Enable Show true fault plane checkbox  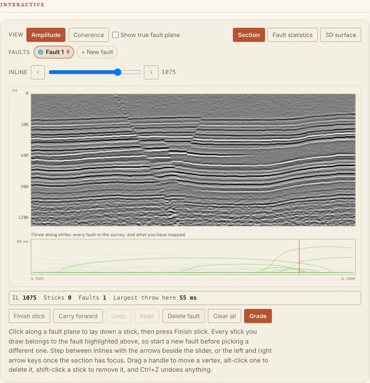point(115,35)
